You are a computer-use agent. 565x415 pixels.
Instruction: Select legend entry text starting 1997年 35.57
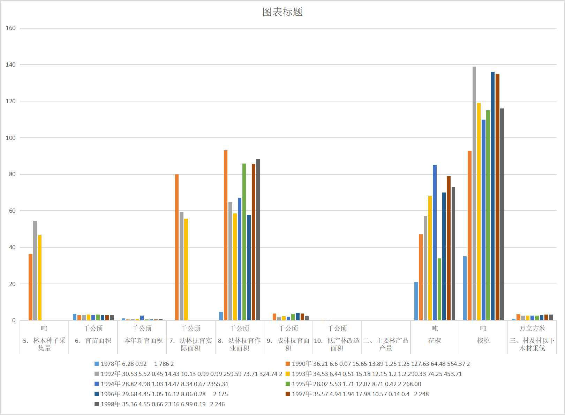[x=360, y=394]
